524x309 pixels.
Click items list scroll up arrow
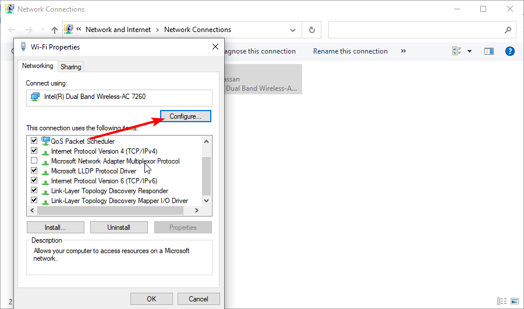coord(207,141)
